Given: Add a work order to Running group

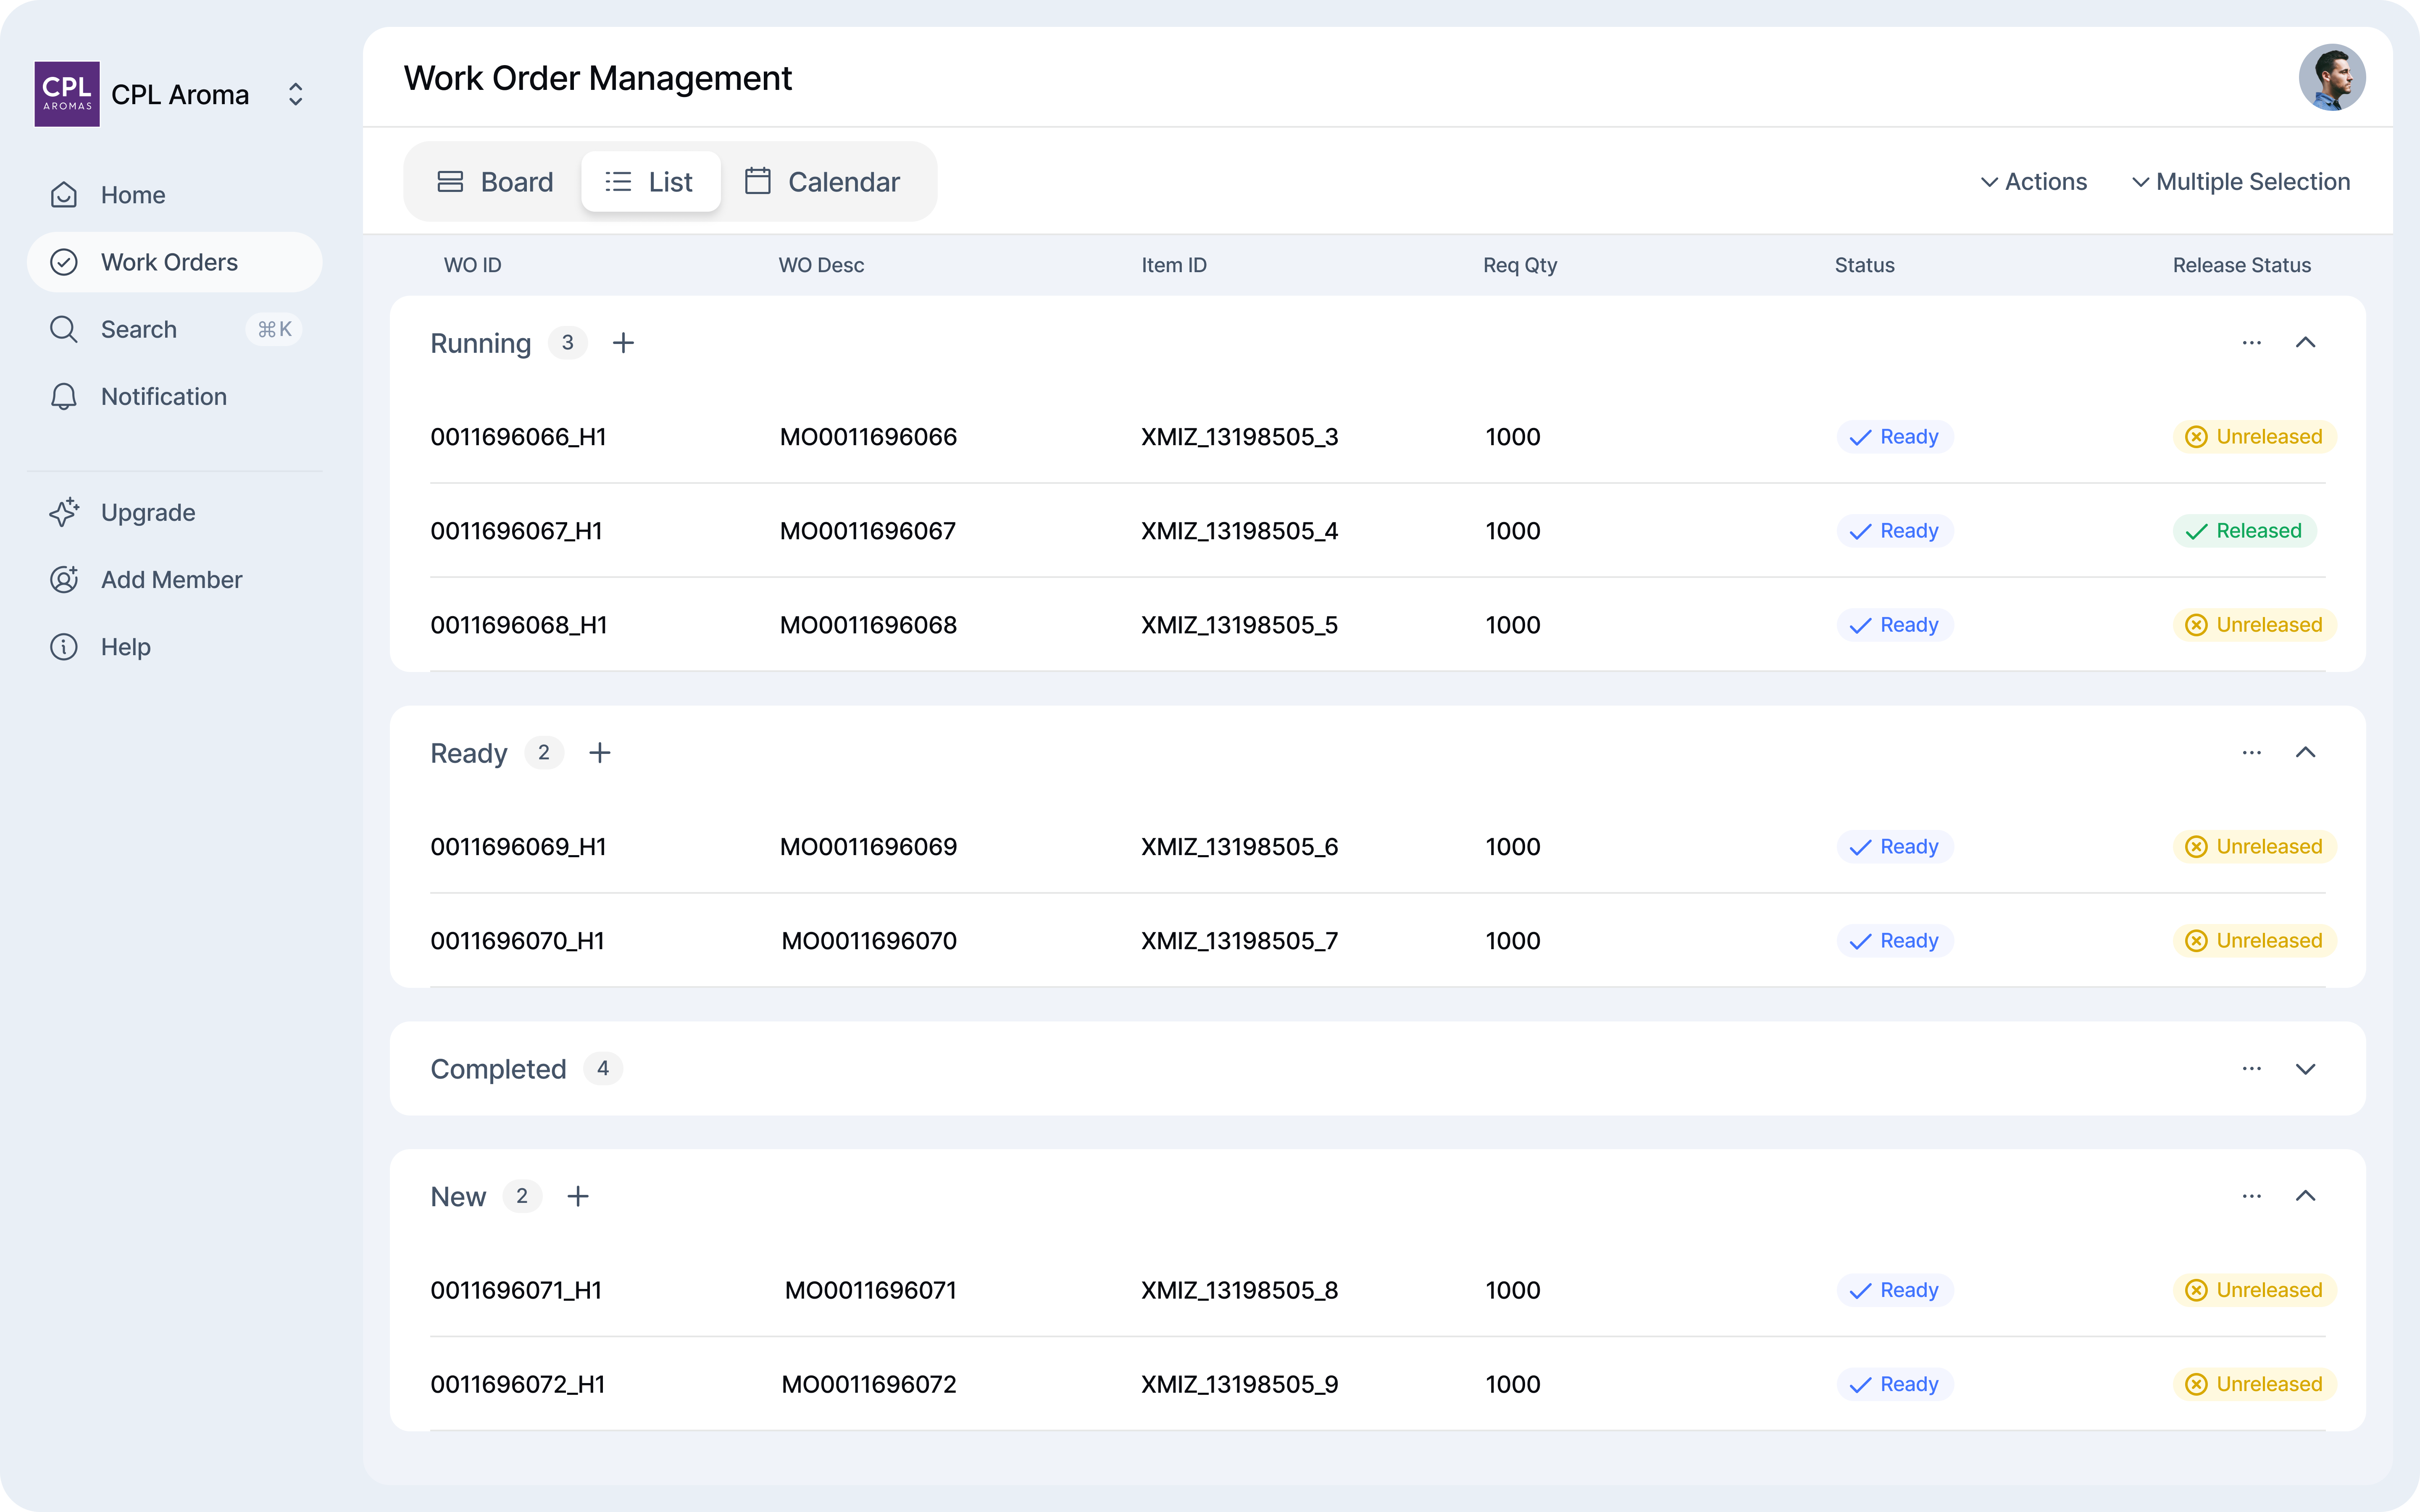Looking at the screenshot, I should tap(623, 343).
